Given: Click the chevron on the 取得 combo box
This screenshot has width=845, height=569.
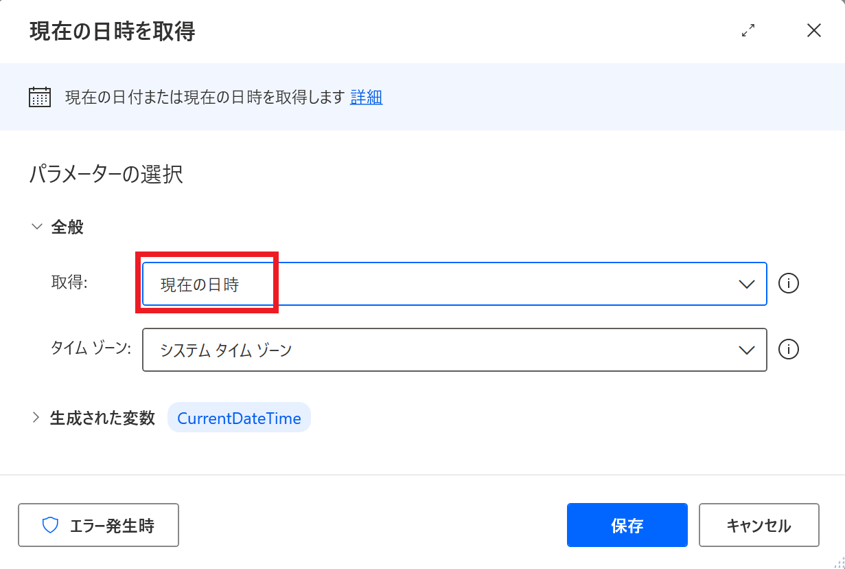Looking at the screenshot, I should [x=747, y=283].
